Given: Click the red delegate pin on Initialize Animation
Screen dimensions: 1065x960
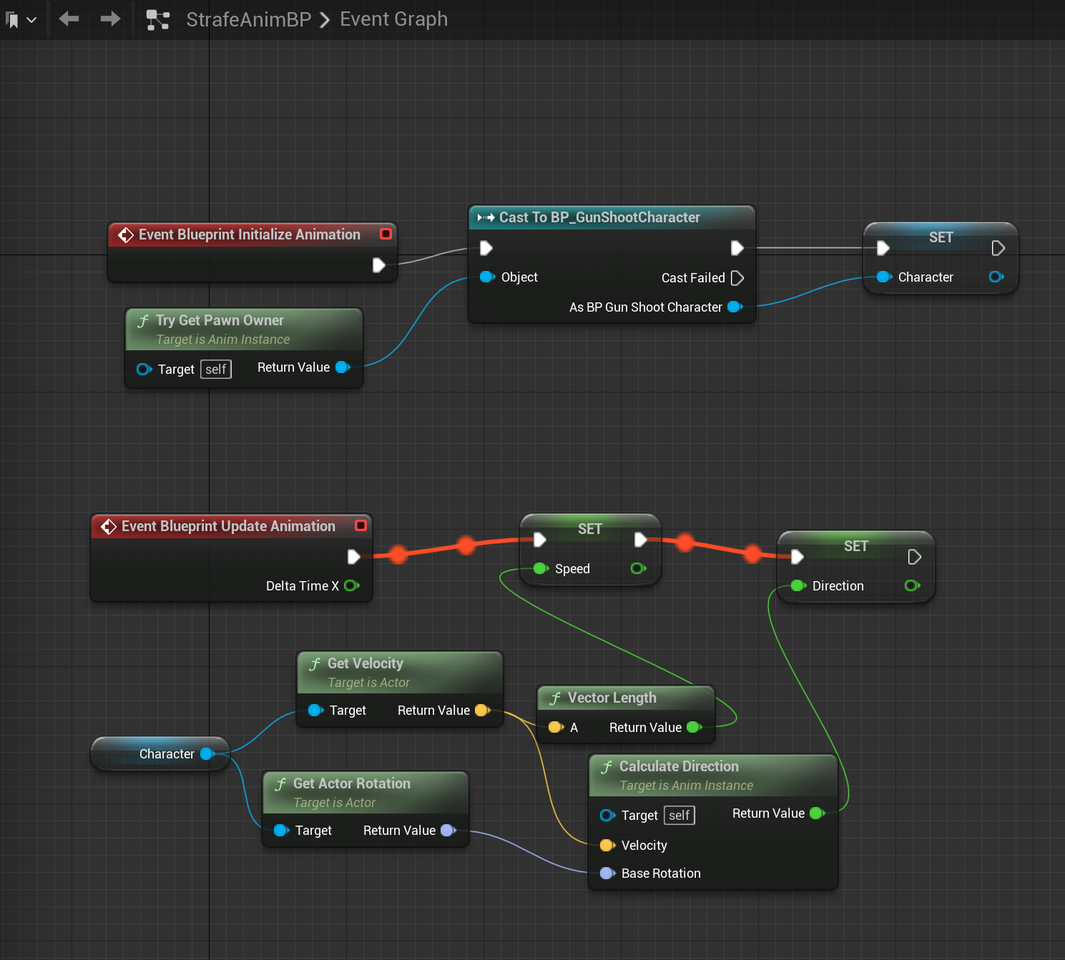Looking at the screenshot, I should point(386,234).
